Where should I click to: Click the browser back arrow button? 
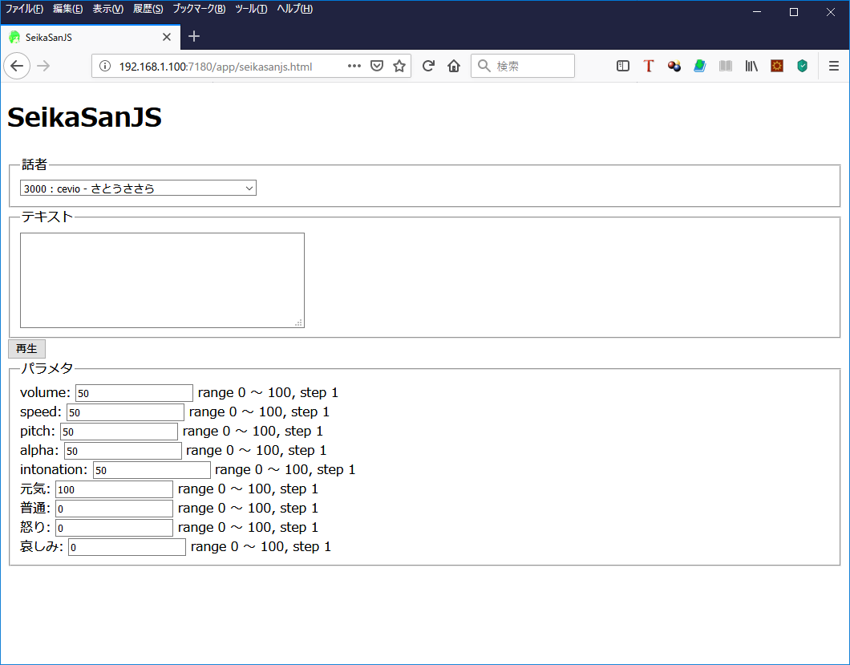point(17,66)
